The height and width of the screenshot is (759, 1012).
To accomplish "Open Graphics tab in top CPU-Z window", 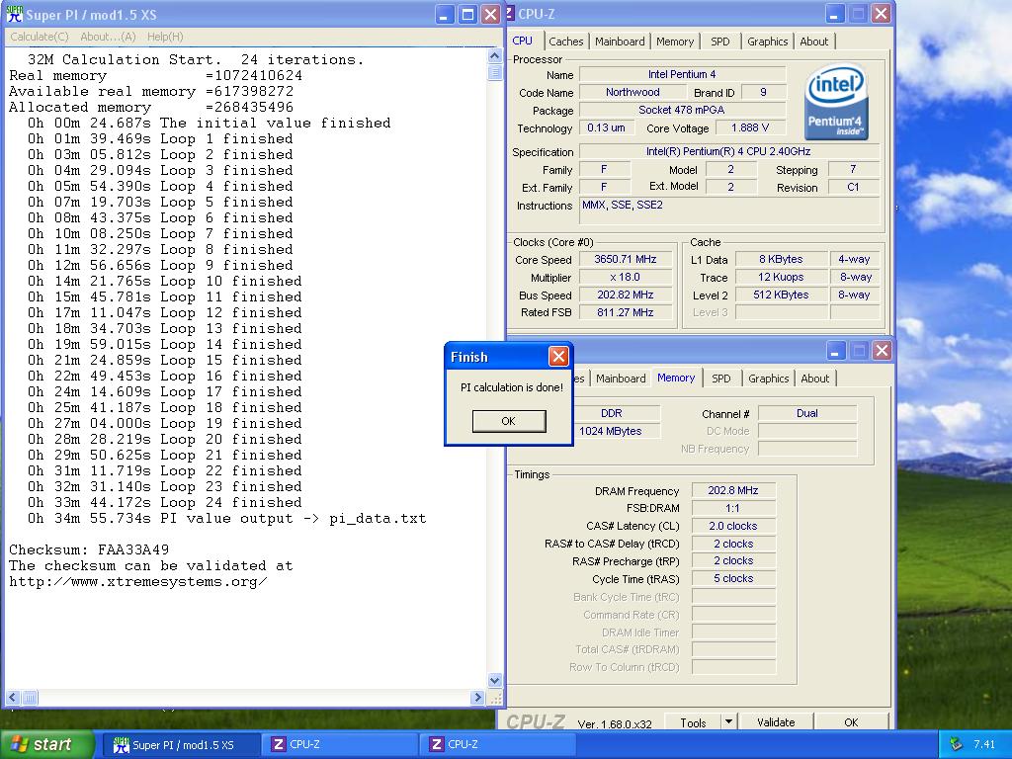I will click(x=767, y=42).
